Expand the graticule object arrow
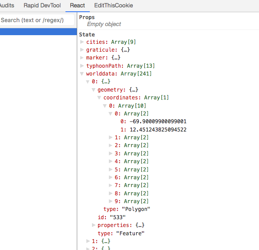Screen dimensions: 259x250 pyautogui.click(x=82, y=49)
